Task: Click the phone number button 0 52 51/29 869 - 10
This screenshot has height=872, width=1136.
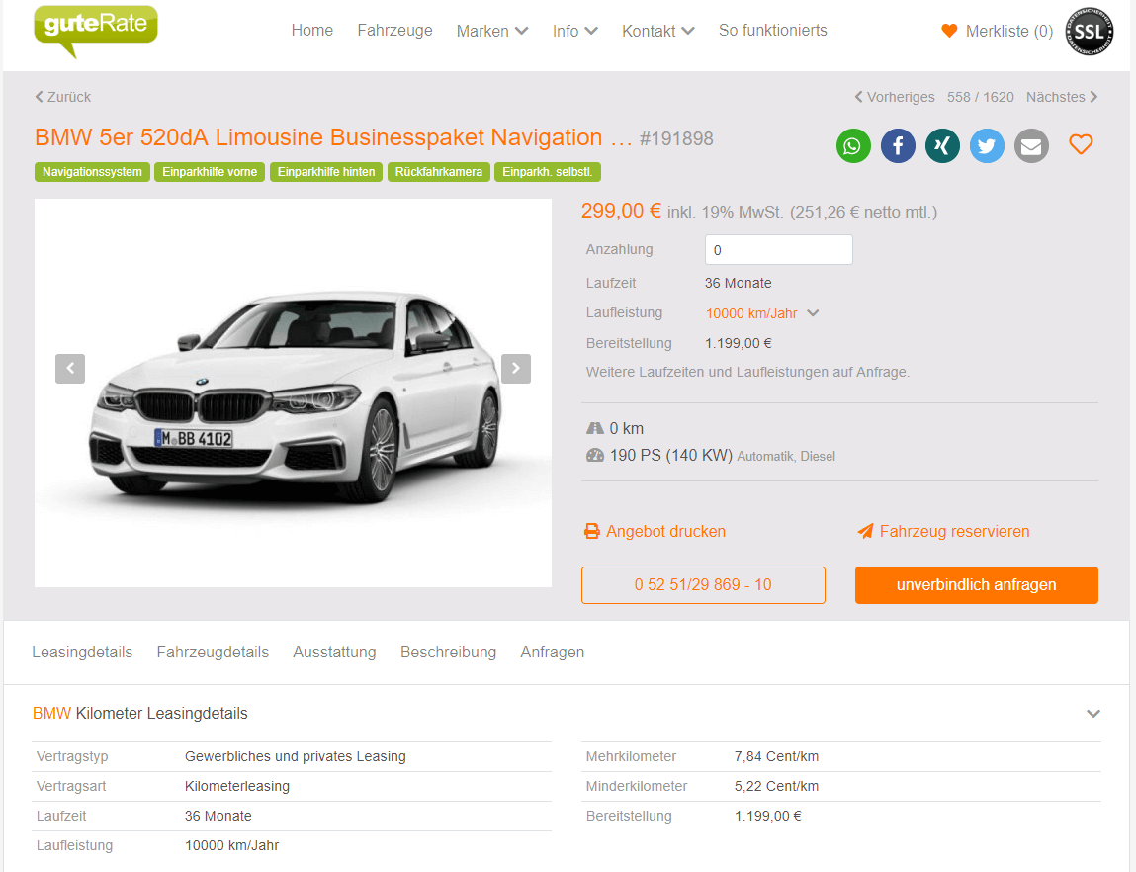Action: [703, 585]
